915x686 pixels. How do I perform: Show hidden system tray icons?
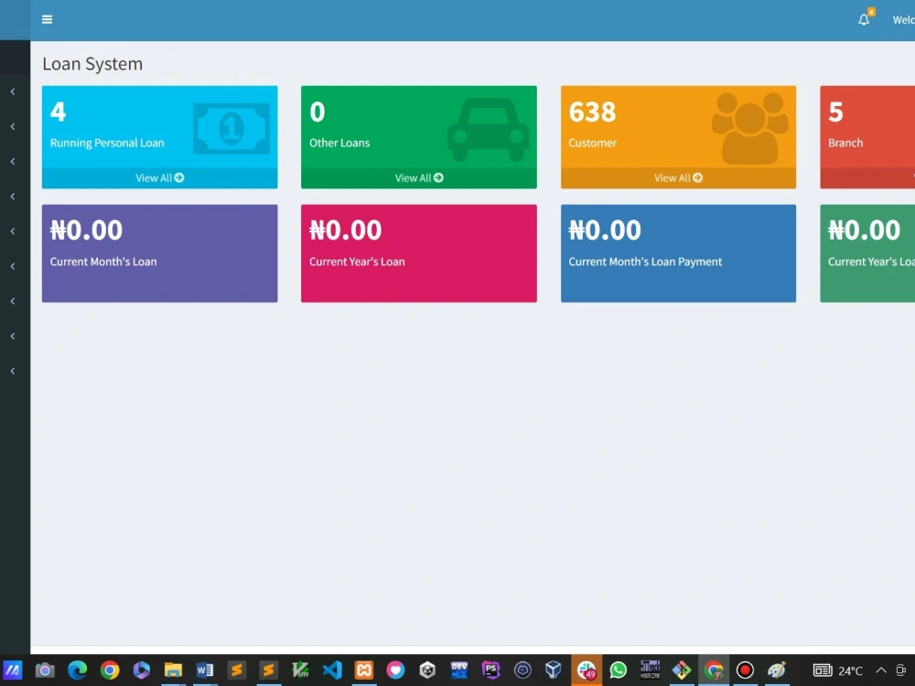[881, 670]
